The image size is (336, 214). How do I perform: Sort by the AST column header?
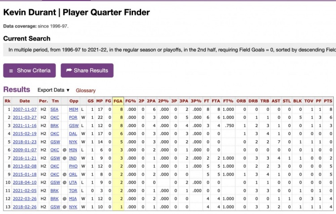point(276,101)
